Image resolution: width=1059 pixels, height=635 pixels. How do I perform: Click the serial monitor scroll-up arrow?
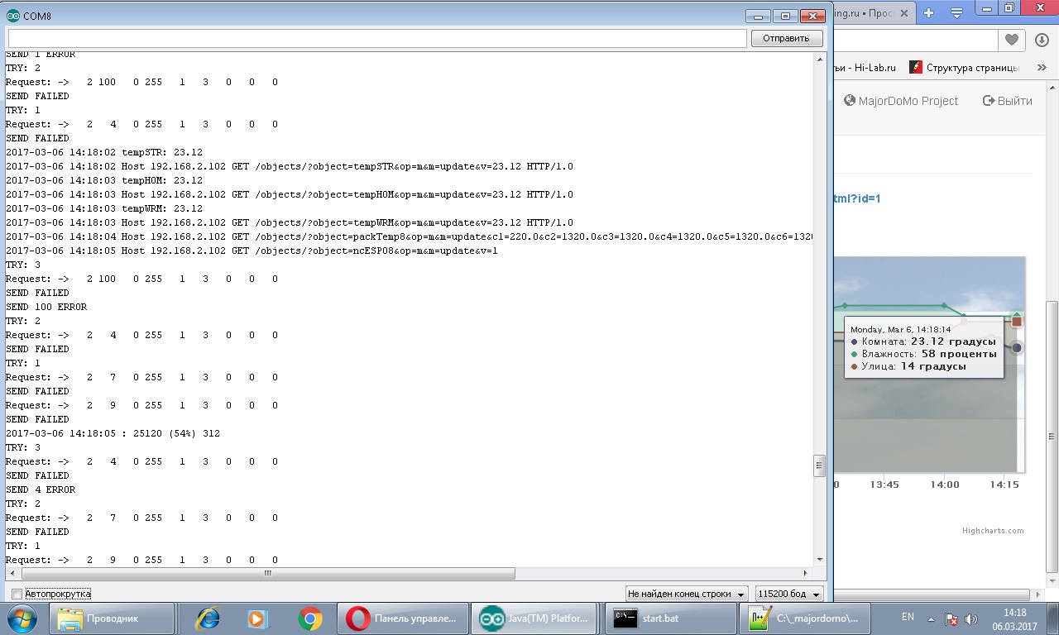pyautogui.click(x=820, y=59)
